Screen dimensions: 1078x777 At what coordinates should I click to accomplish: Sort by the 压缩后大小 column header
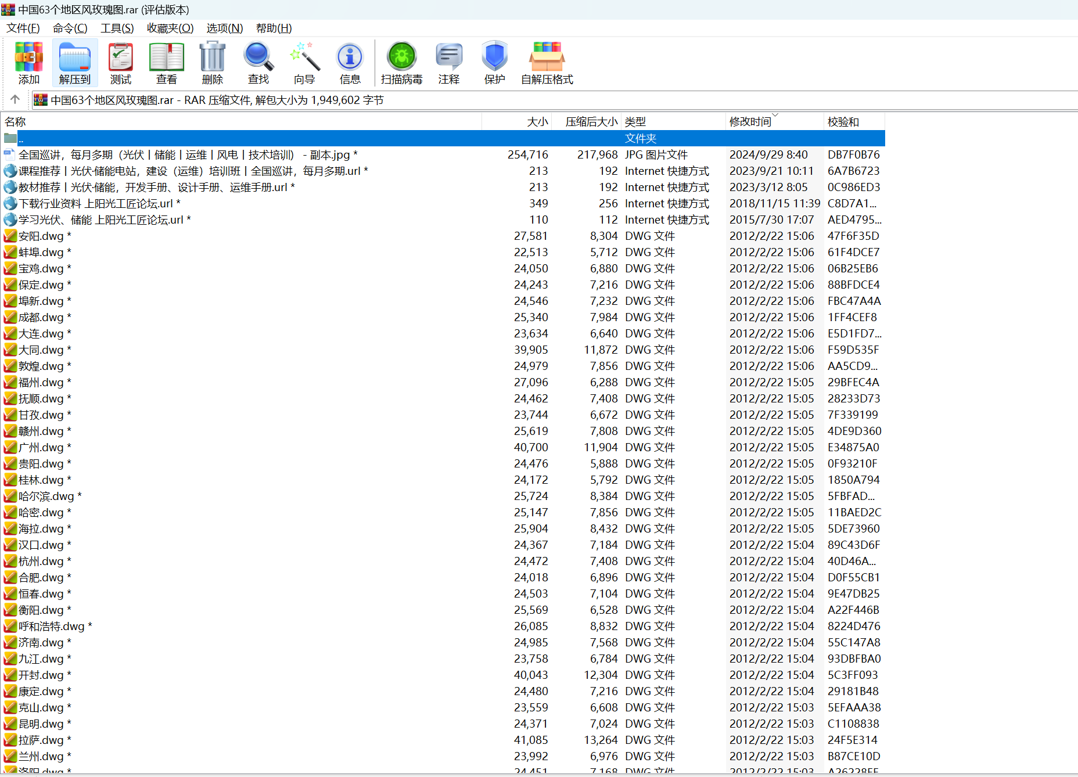click(586, 121)
